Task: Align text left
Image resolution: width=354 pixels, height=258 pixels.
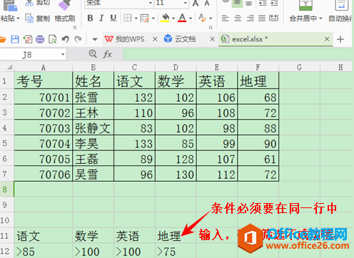Action: [x=225, y=18]
